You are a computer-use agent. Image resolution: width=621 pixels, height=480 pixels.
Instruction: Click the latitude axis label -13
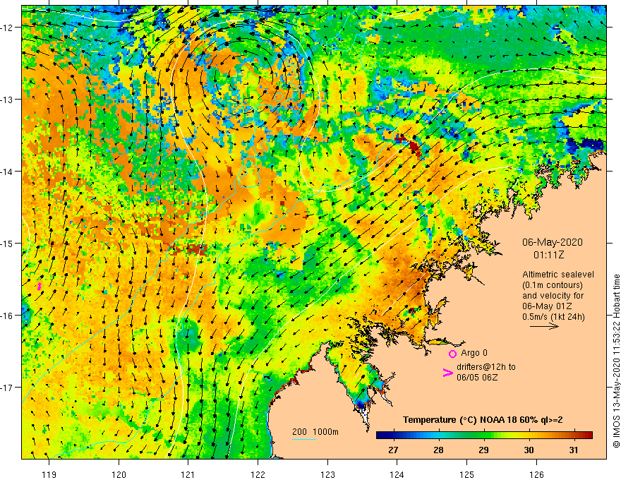point(7,100)
